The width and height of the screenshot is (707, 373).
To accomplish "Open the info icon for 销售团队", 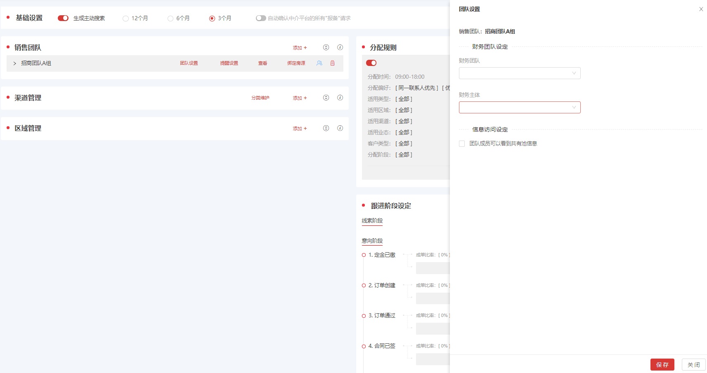I will (340, 47).
